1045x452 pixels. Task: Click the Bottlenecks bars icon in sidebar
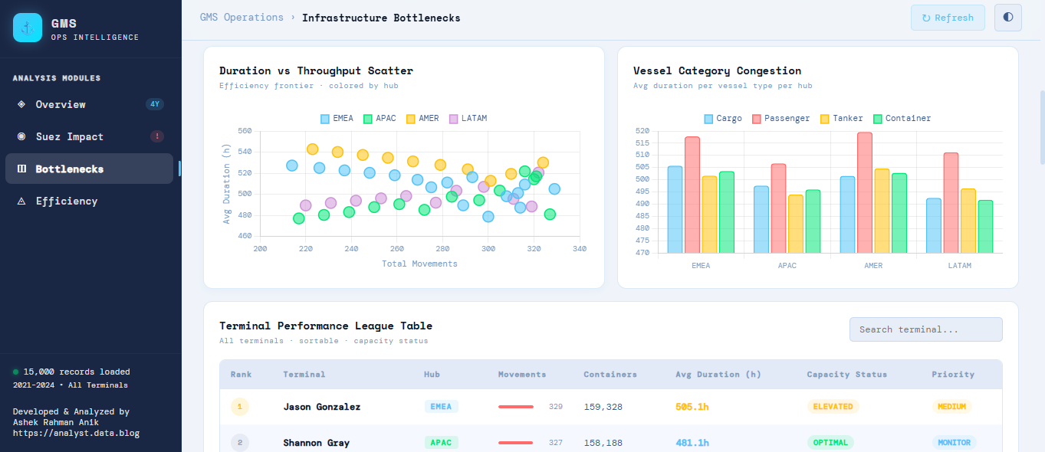point(21,169)
